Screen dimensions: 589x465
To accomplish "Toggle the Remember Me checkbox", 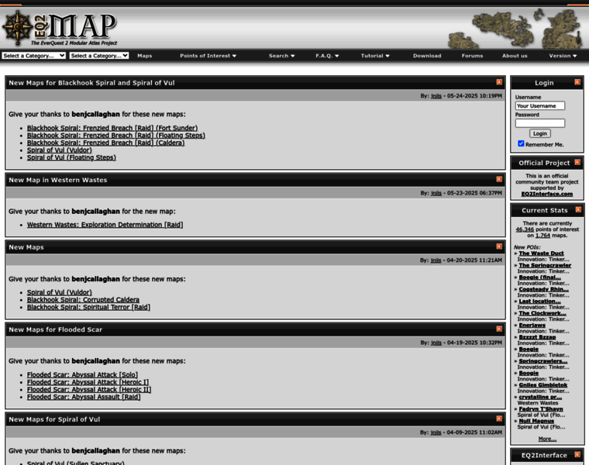I will point(521,143).
